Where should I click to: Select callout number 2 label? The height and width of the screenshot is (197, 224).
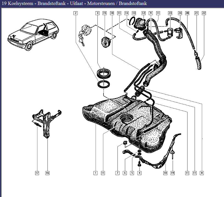(75, 13)
